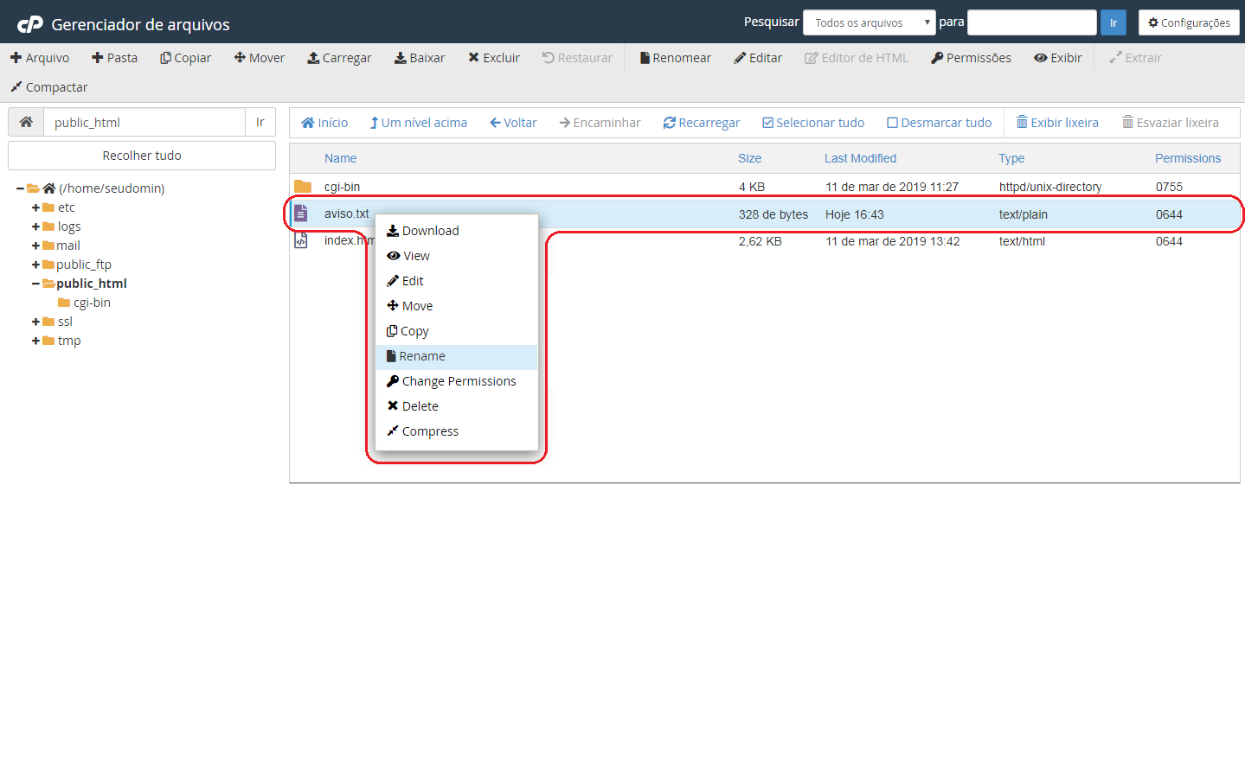Choose Change Permissions from context menu
Viewport: 1245px width, 778px height.
coord(457,381)
